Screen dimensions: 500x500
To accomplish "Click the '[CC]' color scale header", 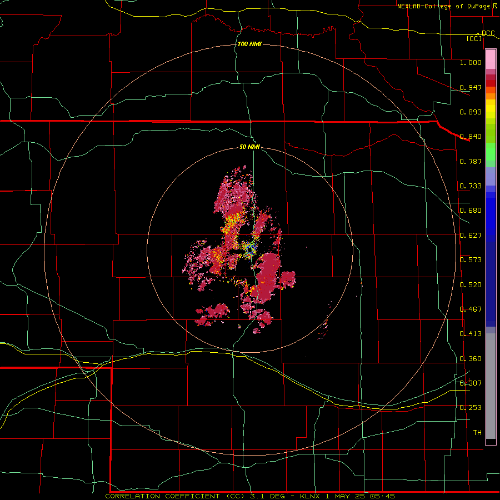I will click(x=474, y=38).
